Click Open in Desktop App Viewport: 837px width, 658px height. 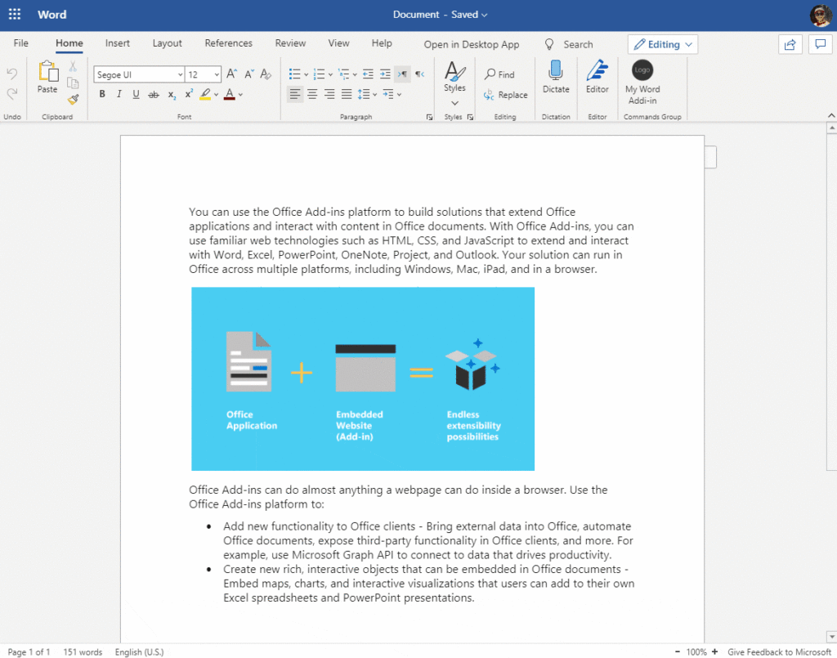pyautogui.click(x=472, y=44)
